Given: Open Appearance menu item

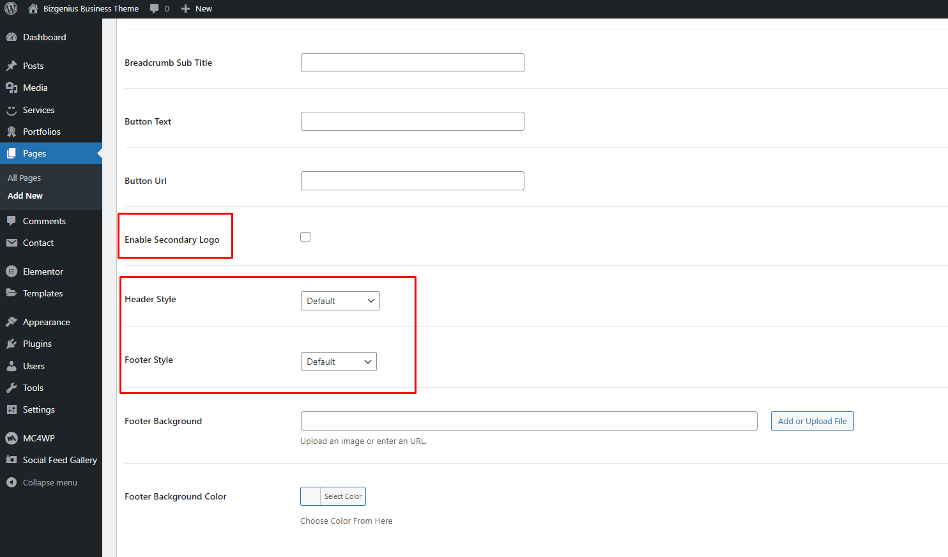Looking at the screenshot, I should pos(51,322).
